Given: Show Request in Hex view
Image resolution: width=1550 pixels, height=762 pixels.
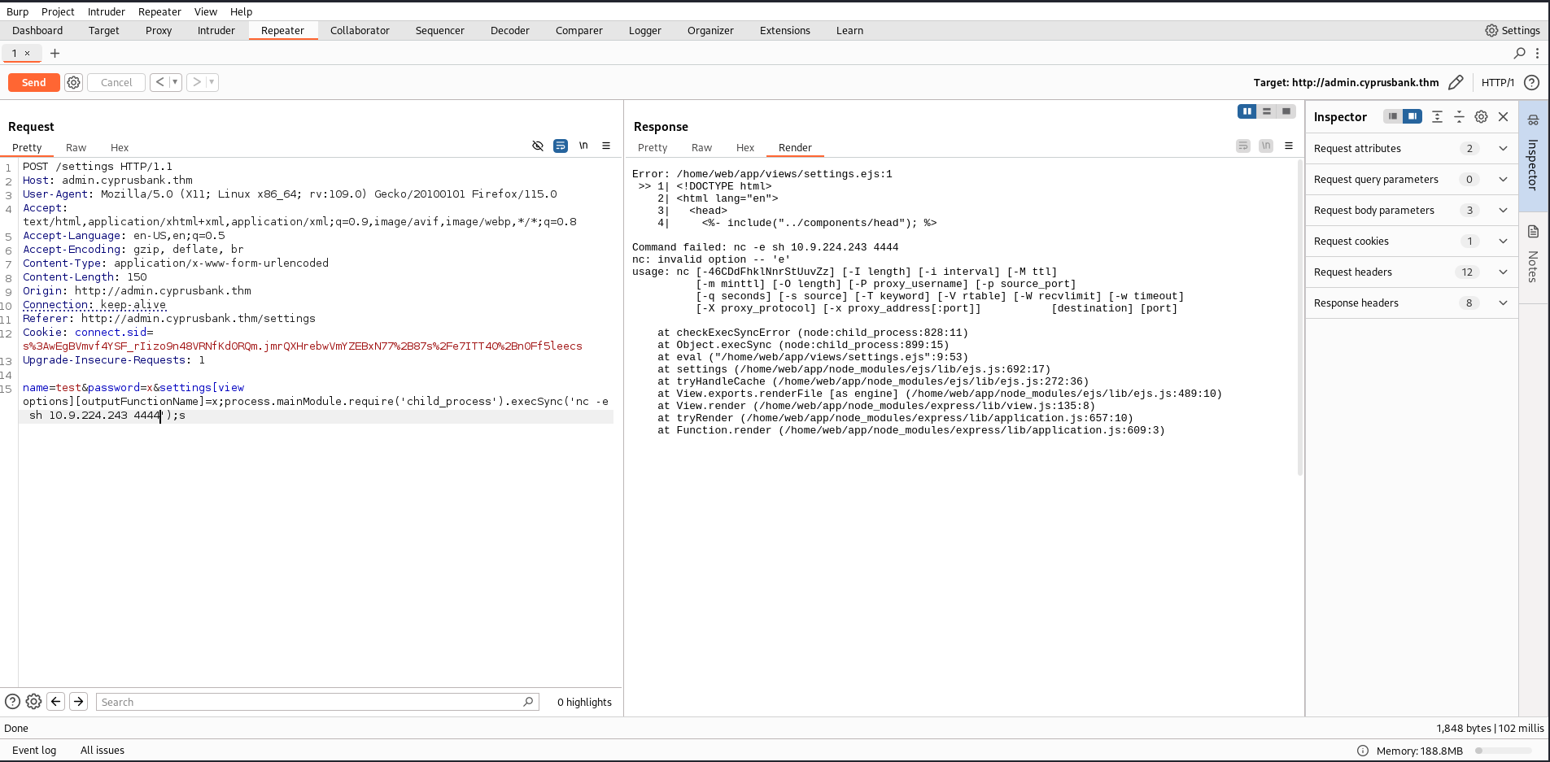Looking at the screenshot, I should click(120, 147).
